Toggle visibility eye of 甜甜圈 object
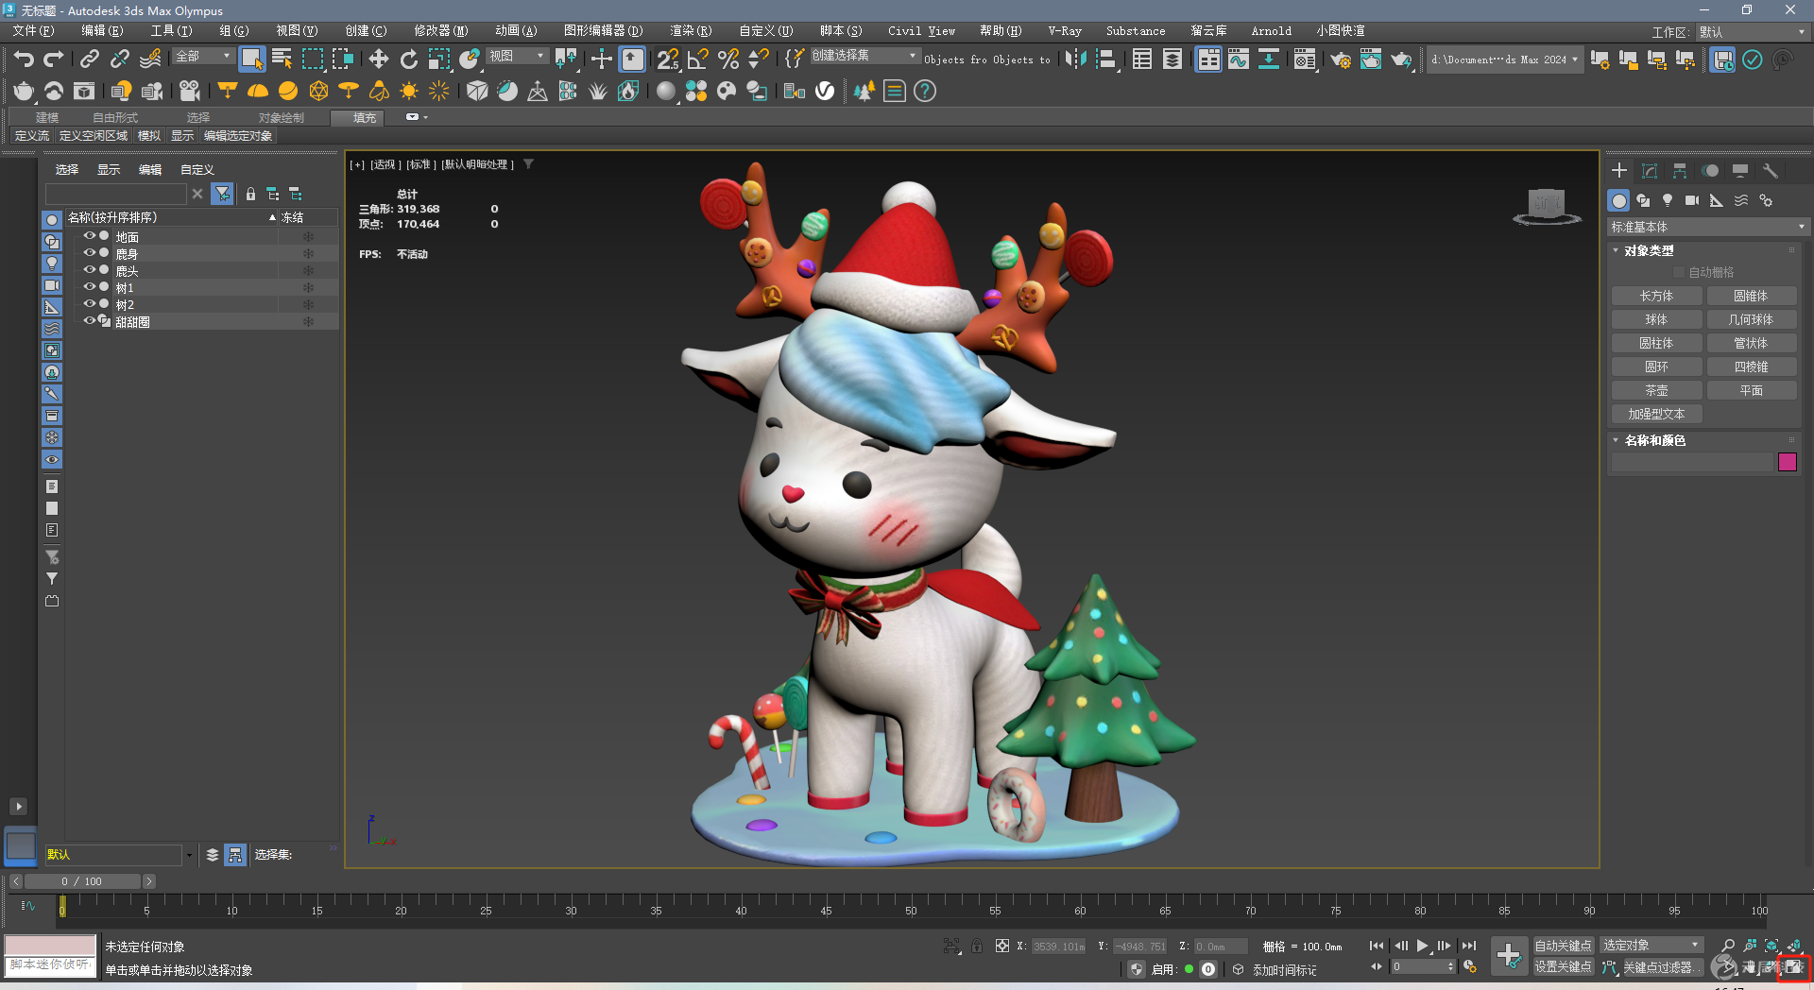The image size is (1814, 990). coord(90,321)
